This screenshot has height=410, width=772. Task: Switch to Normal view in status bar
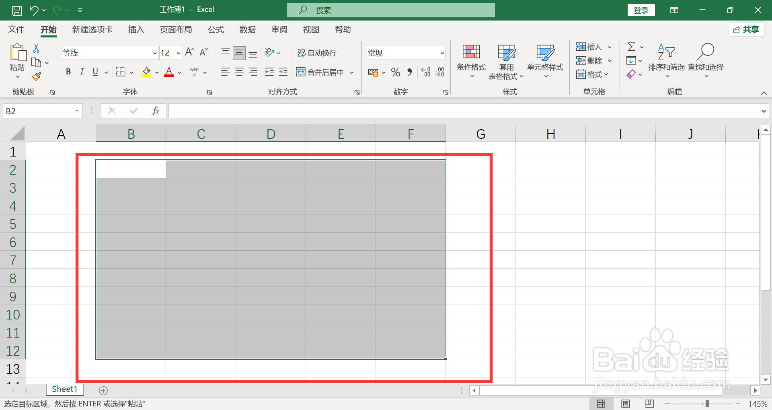coord(601,404)
